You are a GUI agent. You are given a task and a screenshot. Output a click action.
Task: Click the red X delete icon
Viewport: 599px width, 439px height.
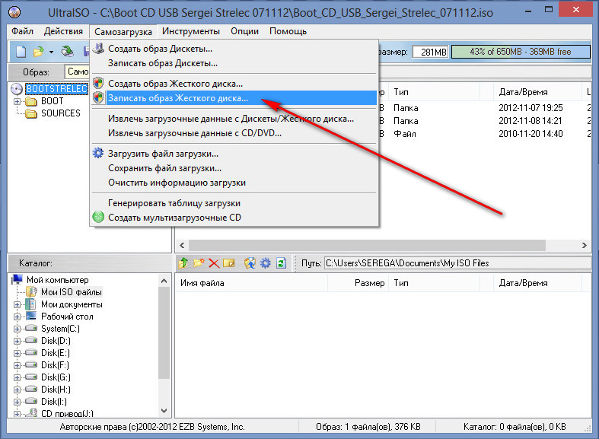pos(214,263)
